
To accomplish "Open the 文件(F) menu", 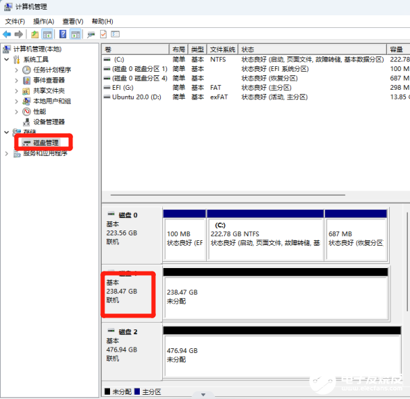I will pyautogui.click(x=15, y=22).
